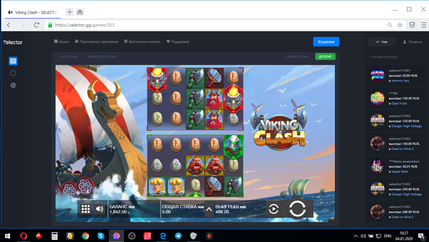Go to Selector logo home
This screenshot has width=429, height=242.
(13, 42)
